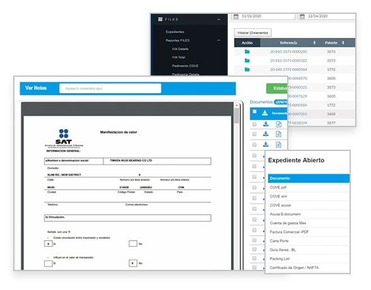Click the 01/02/2020 start date field

pos(264,16)
